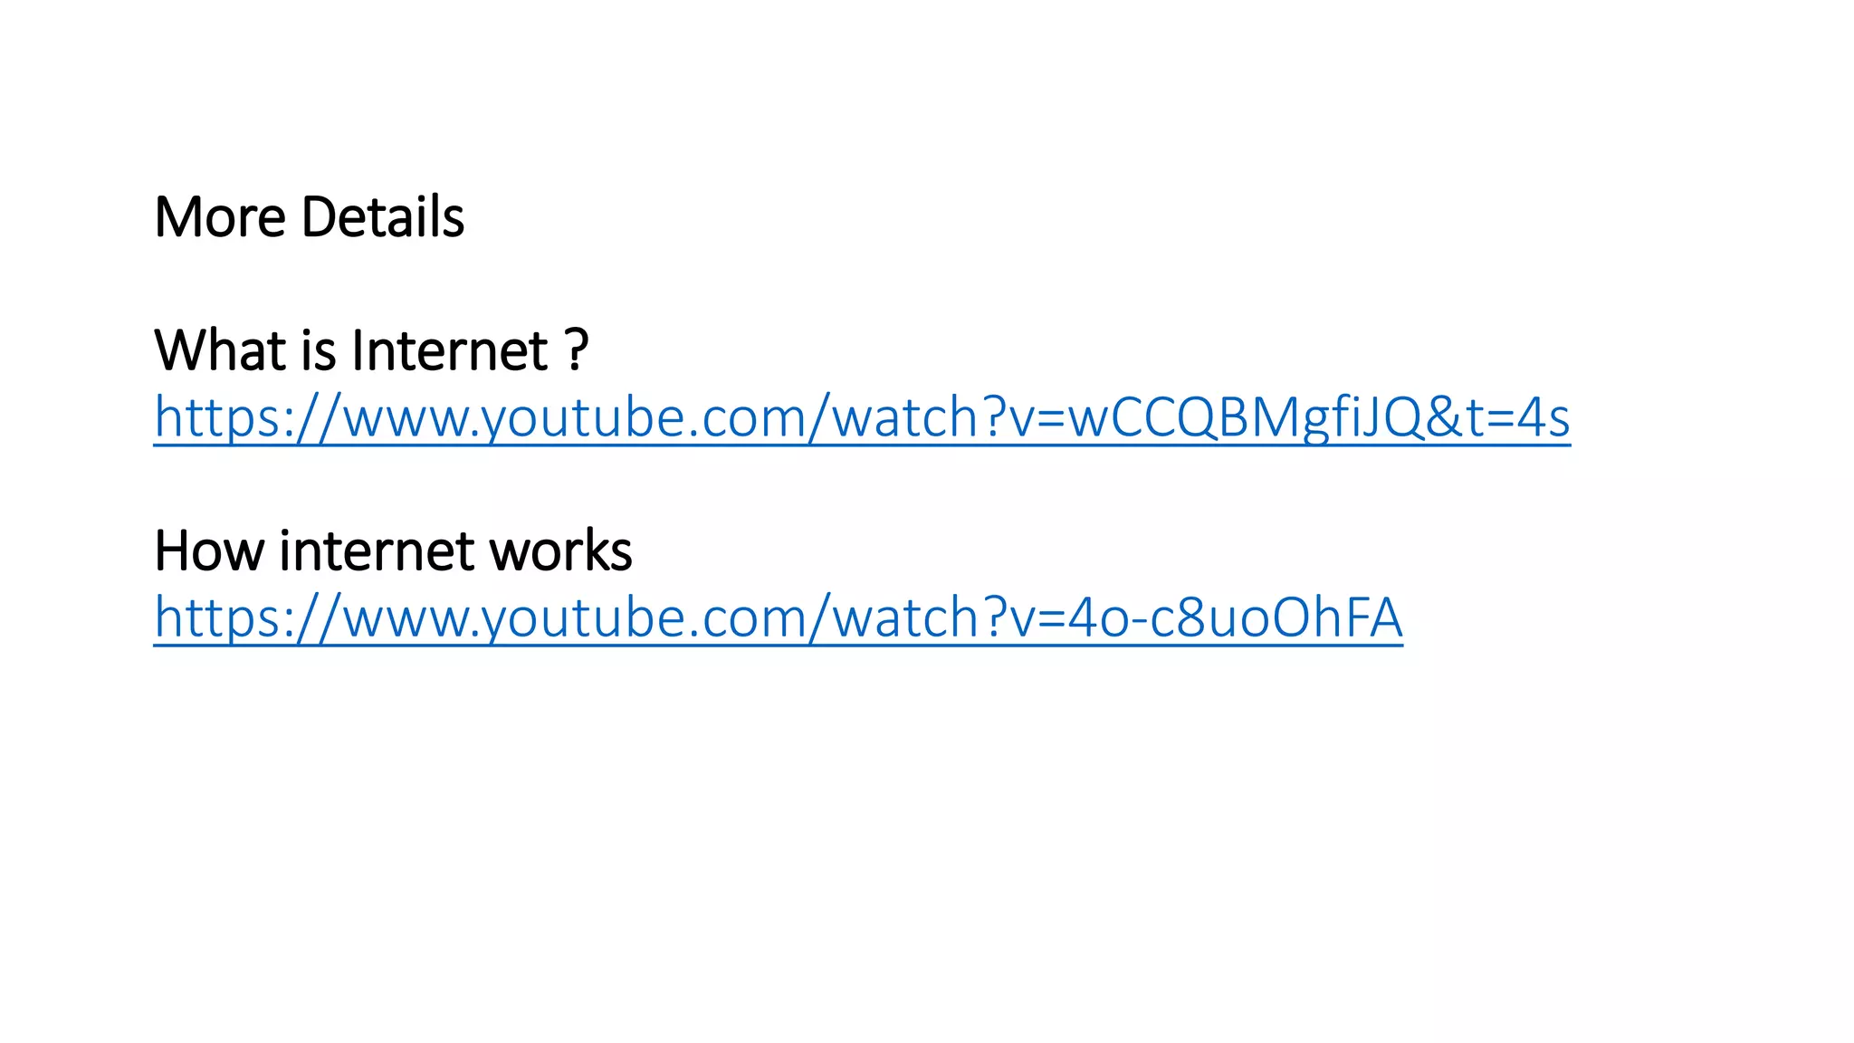Open the How internet works YouTube link
The image size is (1854, 1043).
(x=779, y=617)
